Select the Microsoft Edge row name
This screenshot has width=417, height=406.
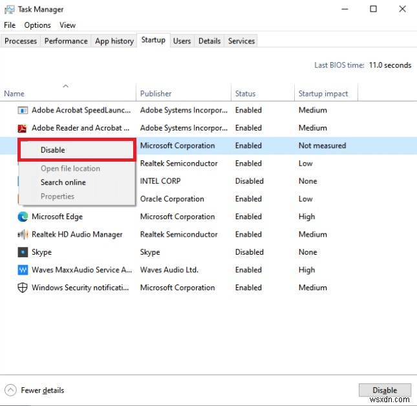[57, 217]
